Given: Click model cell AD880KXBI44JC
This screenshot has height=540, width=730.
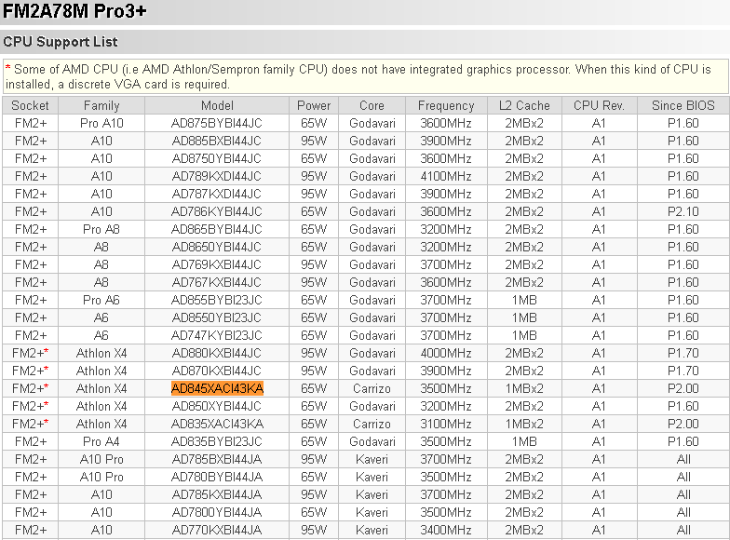Looking at the screenshot, I should tap(217, 354).
